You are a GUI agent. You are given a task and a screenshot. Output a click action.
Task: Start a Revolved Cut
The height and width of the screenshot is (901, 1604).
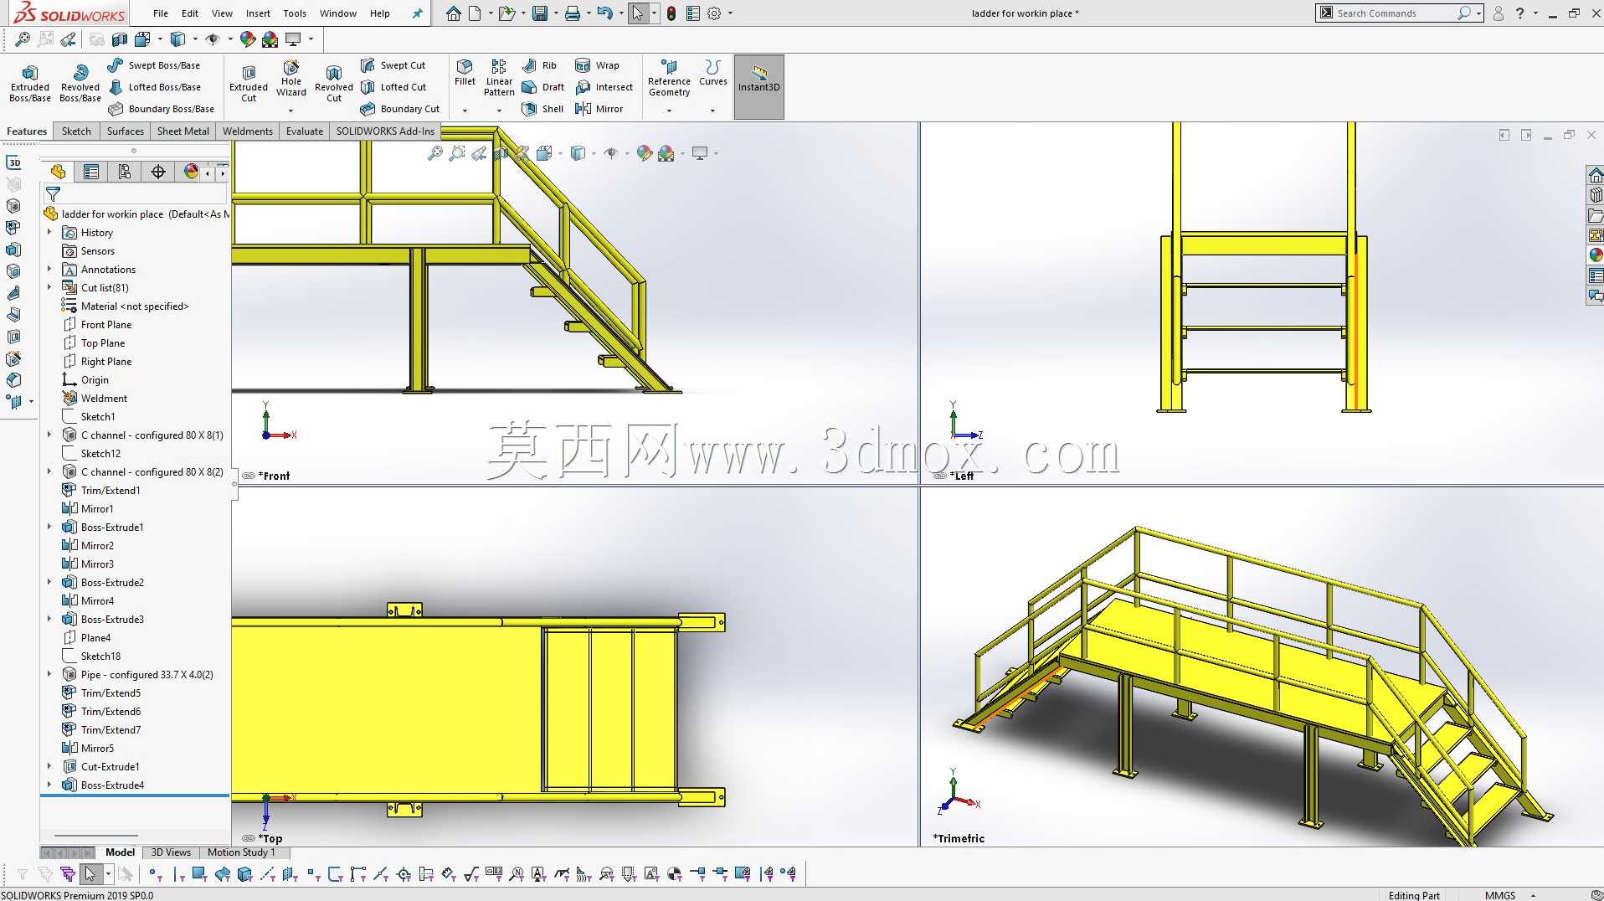point(334,84)
